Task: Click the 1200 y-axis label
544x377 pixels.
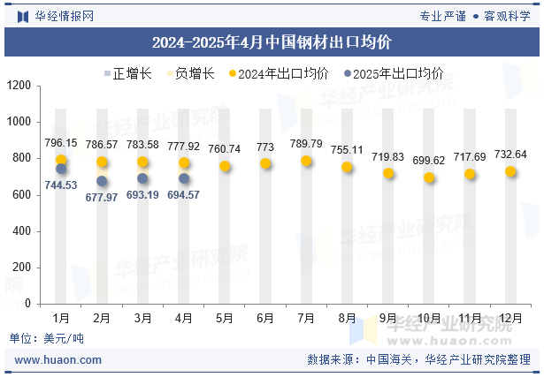Action: click(x=19, y=85)
